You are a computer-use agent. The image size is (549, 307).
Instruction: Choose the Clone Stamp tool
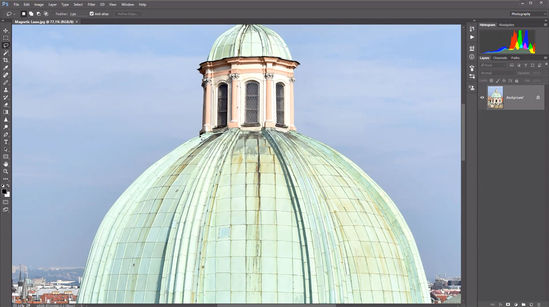pos(6,90)
